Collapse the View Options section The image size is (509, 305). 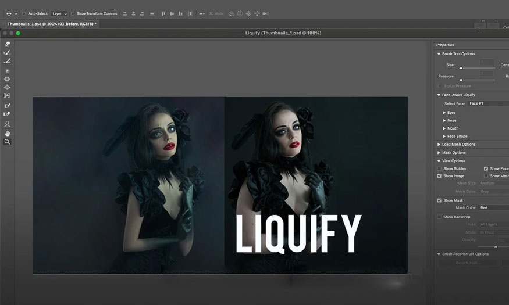439,161
